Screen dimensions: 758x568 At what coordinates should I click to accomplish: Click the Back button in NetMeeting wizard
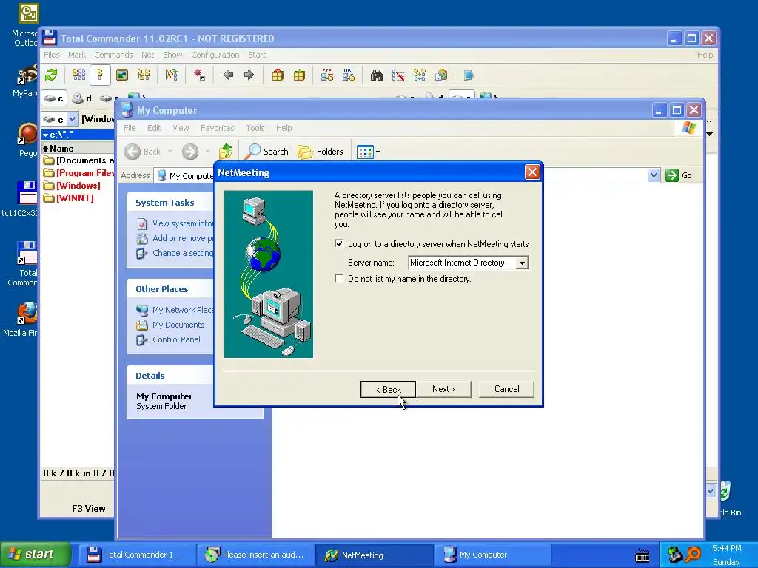388,389
